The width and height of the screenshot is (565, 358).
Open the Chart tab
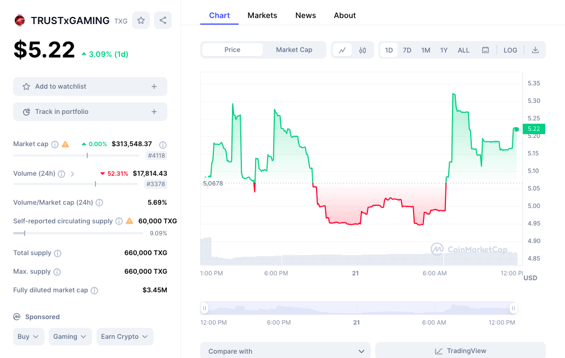point(219,15)
